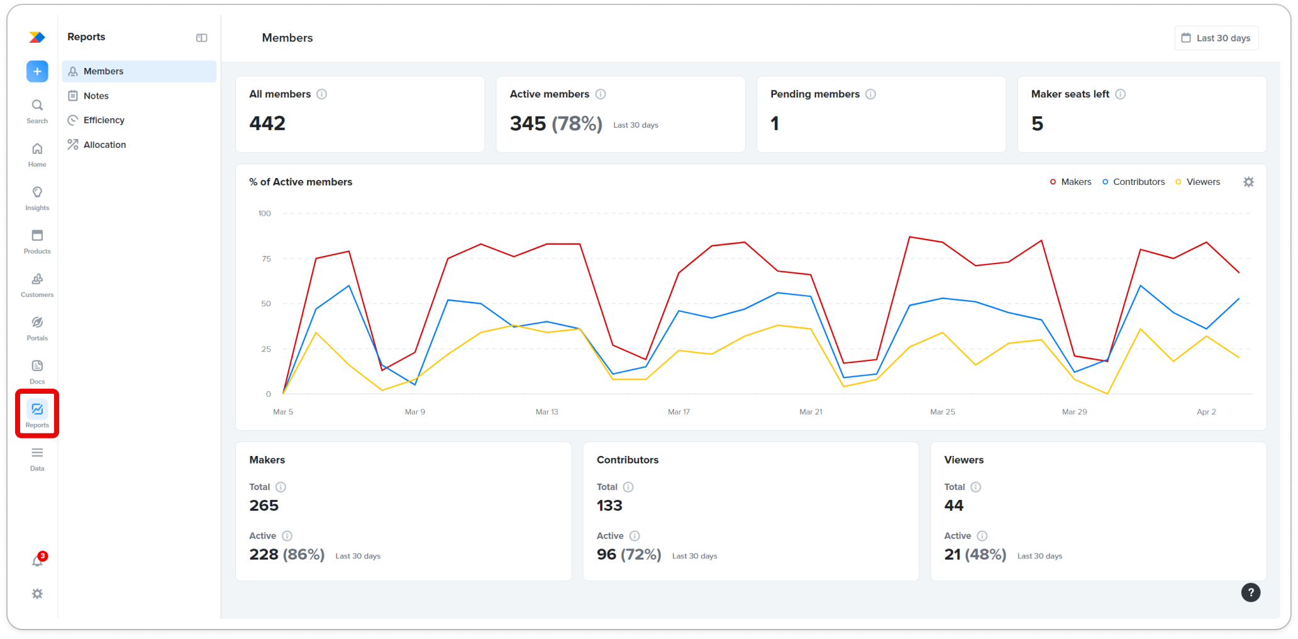
Task: Click Contributors total value 133
Action: (x=609, y=506)
